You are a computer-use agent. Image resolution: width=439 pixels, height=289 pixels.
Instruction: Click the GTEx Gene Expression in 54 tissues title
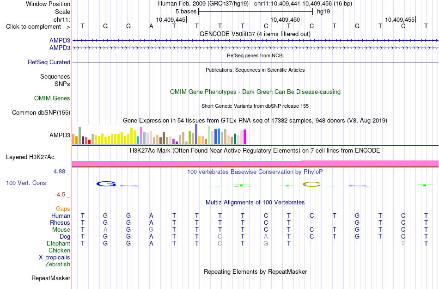pyautogui.click(x=255, y=120)
